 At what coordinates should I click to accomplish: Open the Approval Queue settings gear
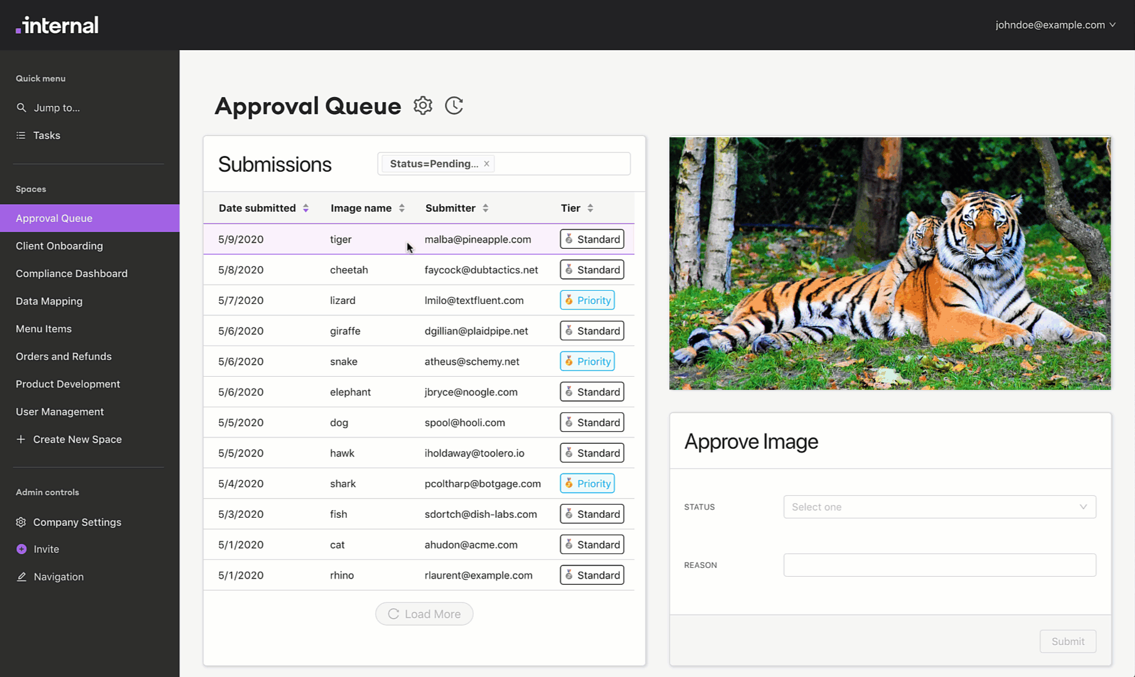click(x=423, y=105)
